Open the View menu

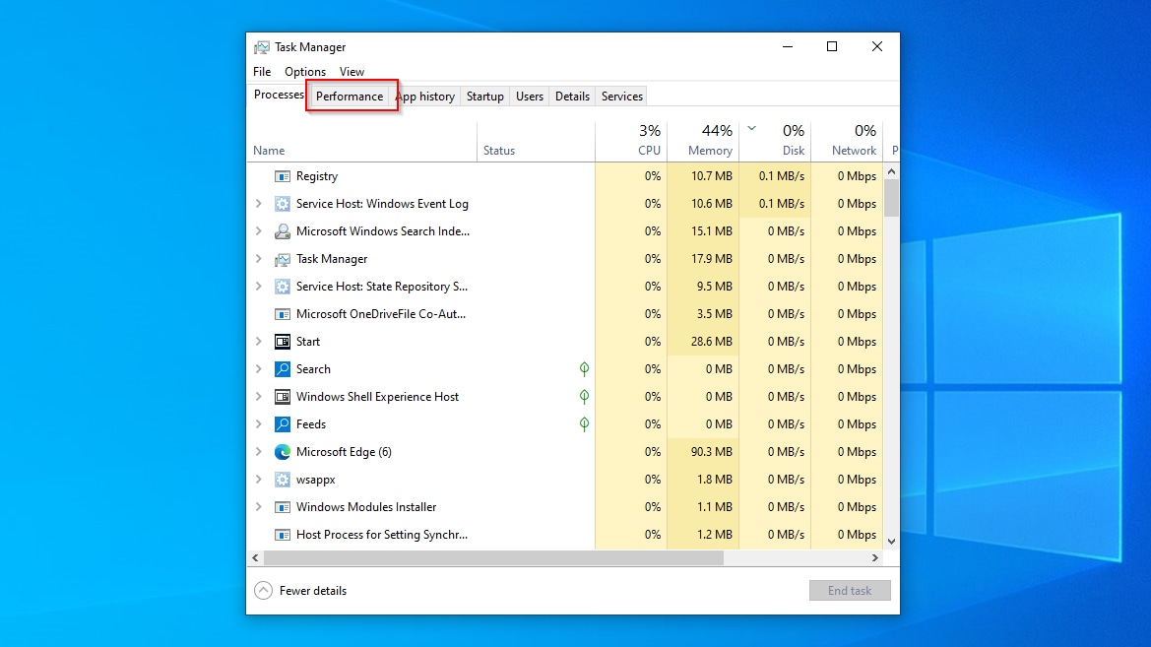coord(352,71)
